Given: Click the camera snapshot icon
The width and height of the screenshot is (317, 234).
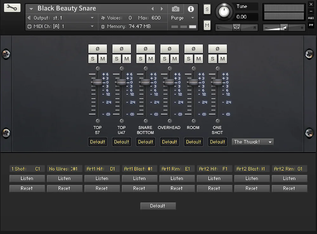Looking at the screenshot, I should [x=176, y=9].
